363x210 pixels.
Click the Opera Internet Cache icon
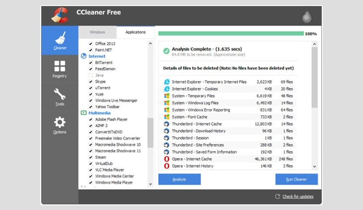coord(167,159)
